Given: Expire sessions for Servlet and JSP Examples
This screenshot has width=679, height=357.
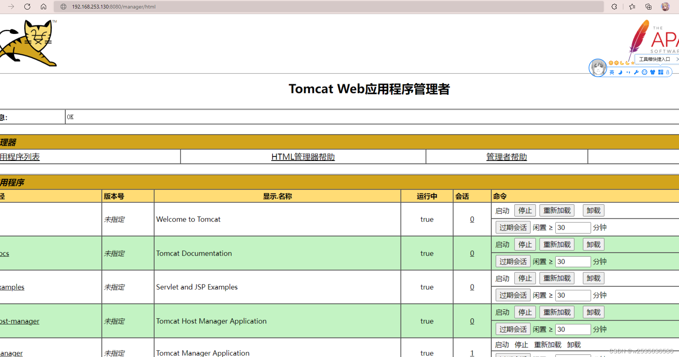Looking at the screenshot, I should (x=513, y=295).
